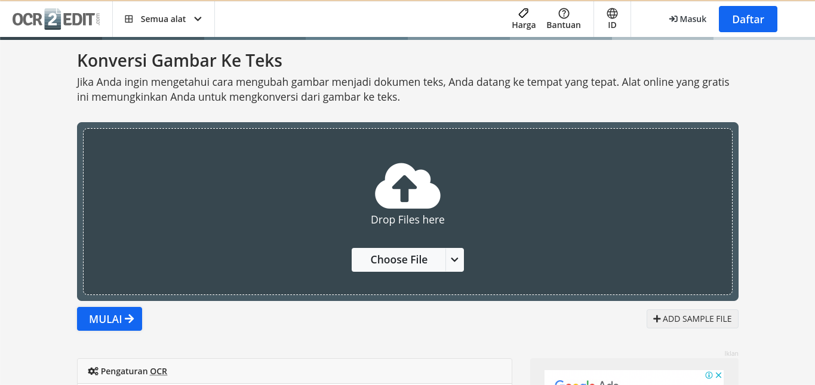
Task: Open the Bantuan help page
Action: [x=564, y=19]
